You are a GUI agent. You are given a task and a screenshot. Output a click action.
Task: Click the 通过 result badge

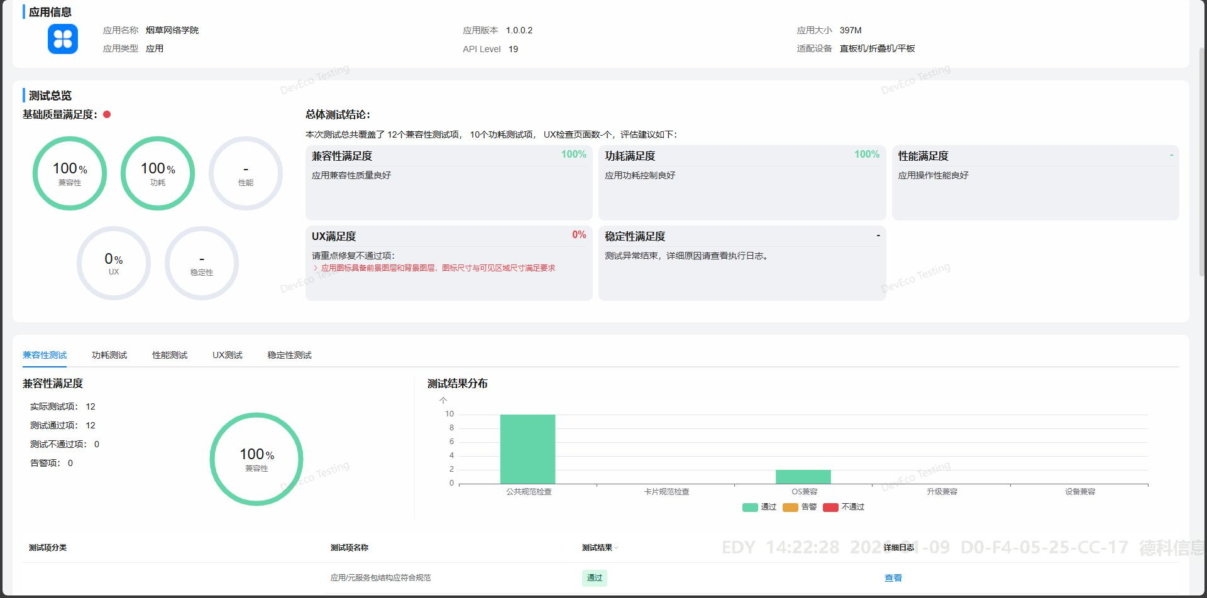click(x=594, y=577)
